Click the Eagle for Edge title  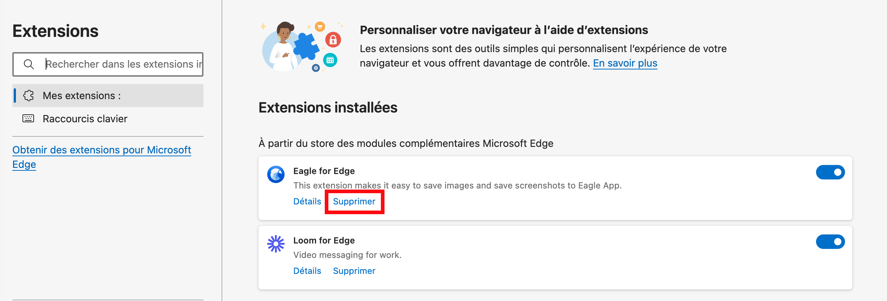324,171
